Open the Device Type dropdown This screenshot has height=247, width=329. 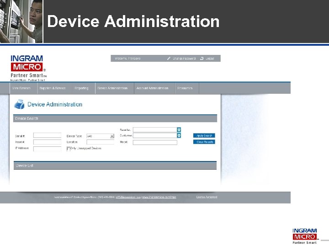coord(100,136)
